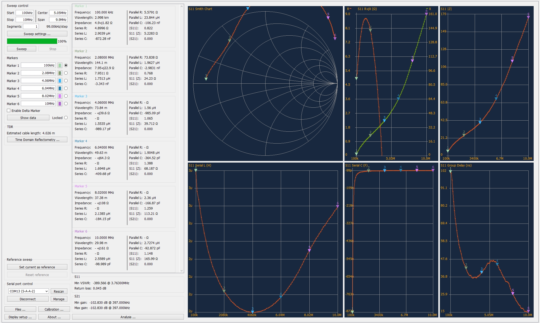The height and width of the screenshot is (323, 540).
Task: Click marker 5 on Group Delay chart
Action: pos(513,293)
